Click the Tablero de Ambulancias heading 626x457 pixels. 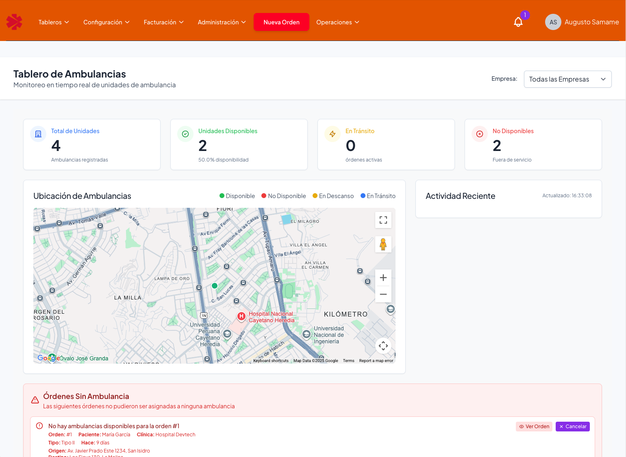coord(70,74)
